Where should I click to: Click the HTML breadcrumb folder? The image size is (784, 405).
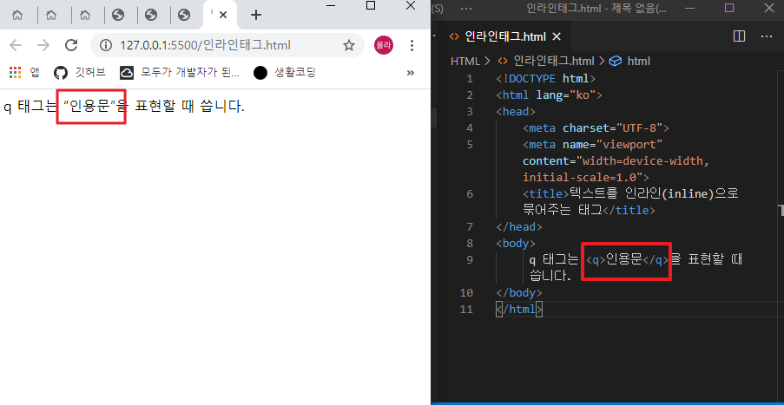pyautogui.click(x=465, y=61)
